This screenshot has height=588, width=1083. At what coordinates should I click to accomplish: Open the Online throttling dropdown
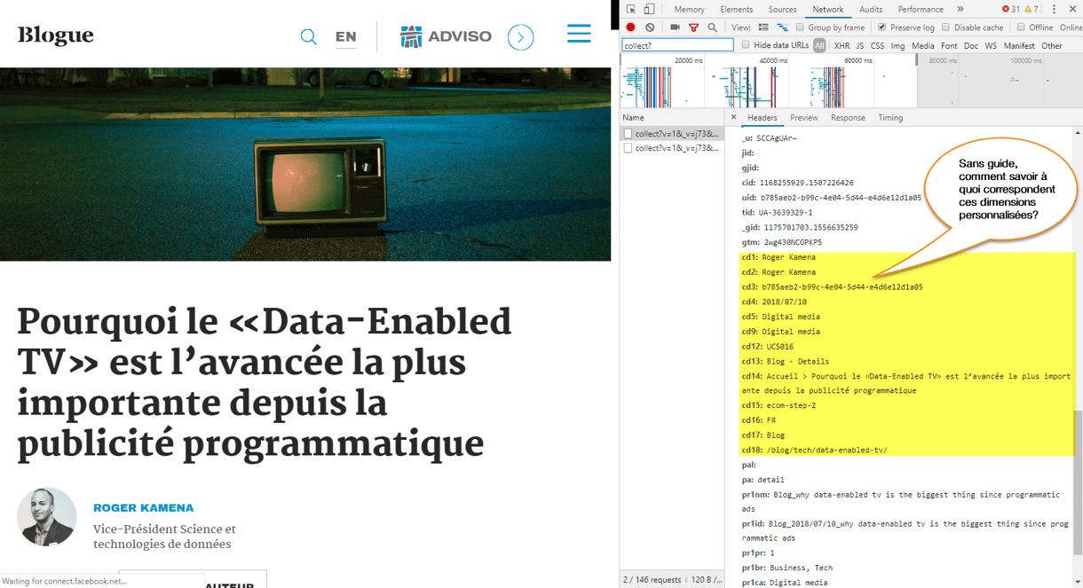pos(1070,27)
